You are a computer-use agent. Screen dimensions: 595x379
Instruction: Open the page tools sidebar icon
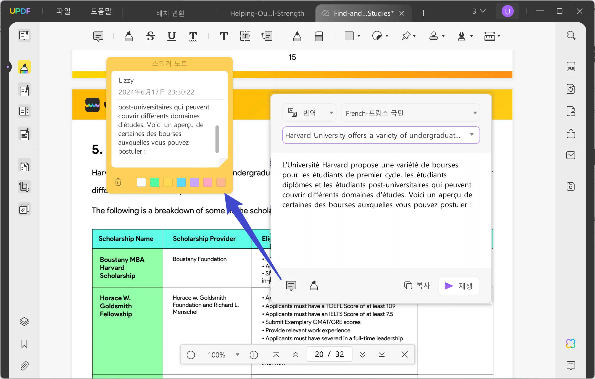tap(24, 111)
